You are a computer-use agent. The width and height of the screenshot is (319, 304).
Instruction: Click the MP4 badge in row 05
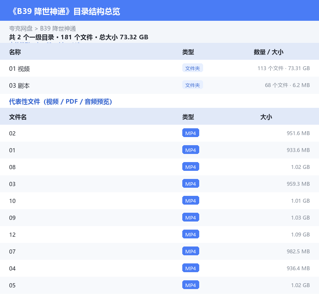(x=191, y=285)
